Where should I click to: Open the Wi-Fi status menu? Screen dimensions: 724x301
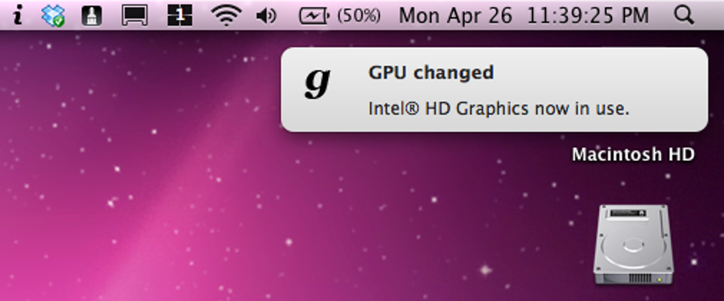[226, 15]
